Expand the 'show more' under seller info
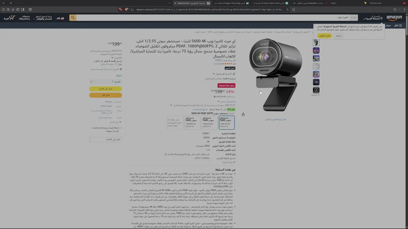The width and height of the screenshot is (408, 229). point(116,122)
